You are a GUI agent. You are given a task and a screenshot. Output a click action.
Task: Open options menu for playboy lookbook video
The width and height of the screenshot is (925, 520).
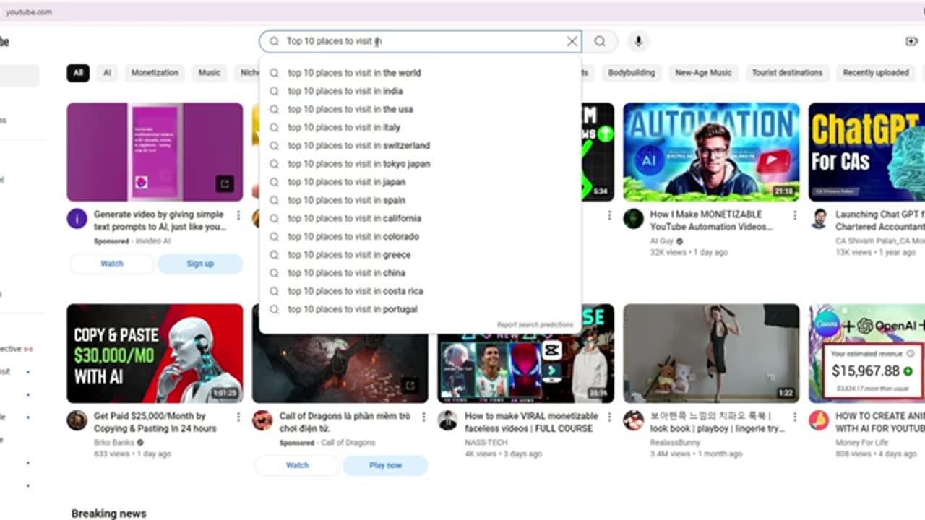795,417
